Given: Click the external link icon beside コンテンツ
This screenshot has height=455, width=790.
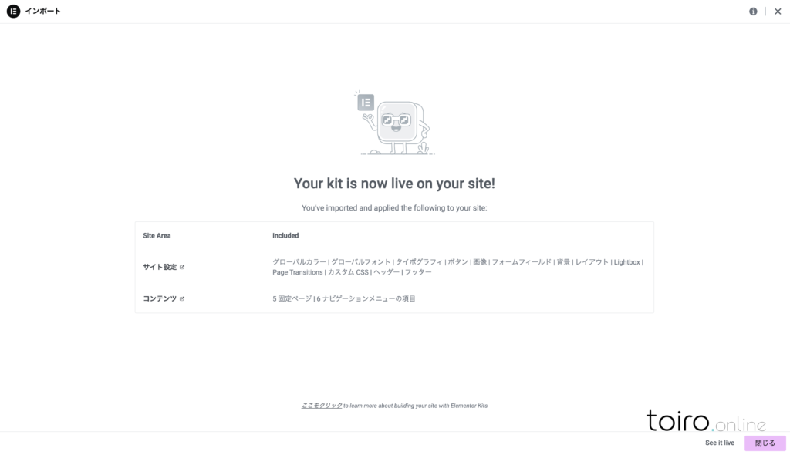Looking at the screenshot, I should [x=182, y=298].
